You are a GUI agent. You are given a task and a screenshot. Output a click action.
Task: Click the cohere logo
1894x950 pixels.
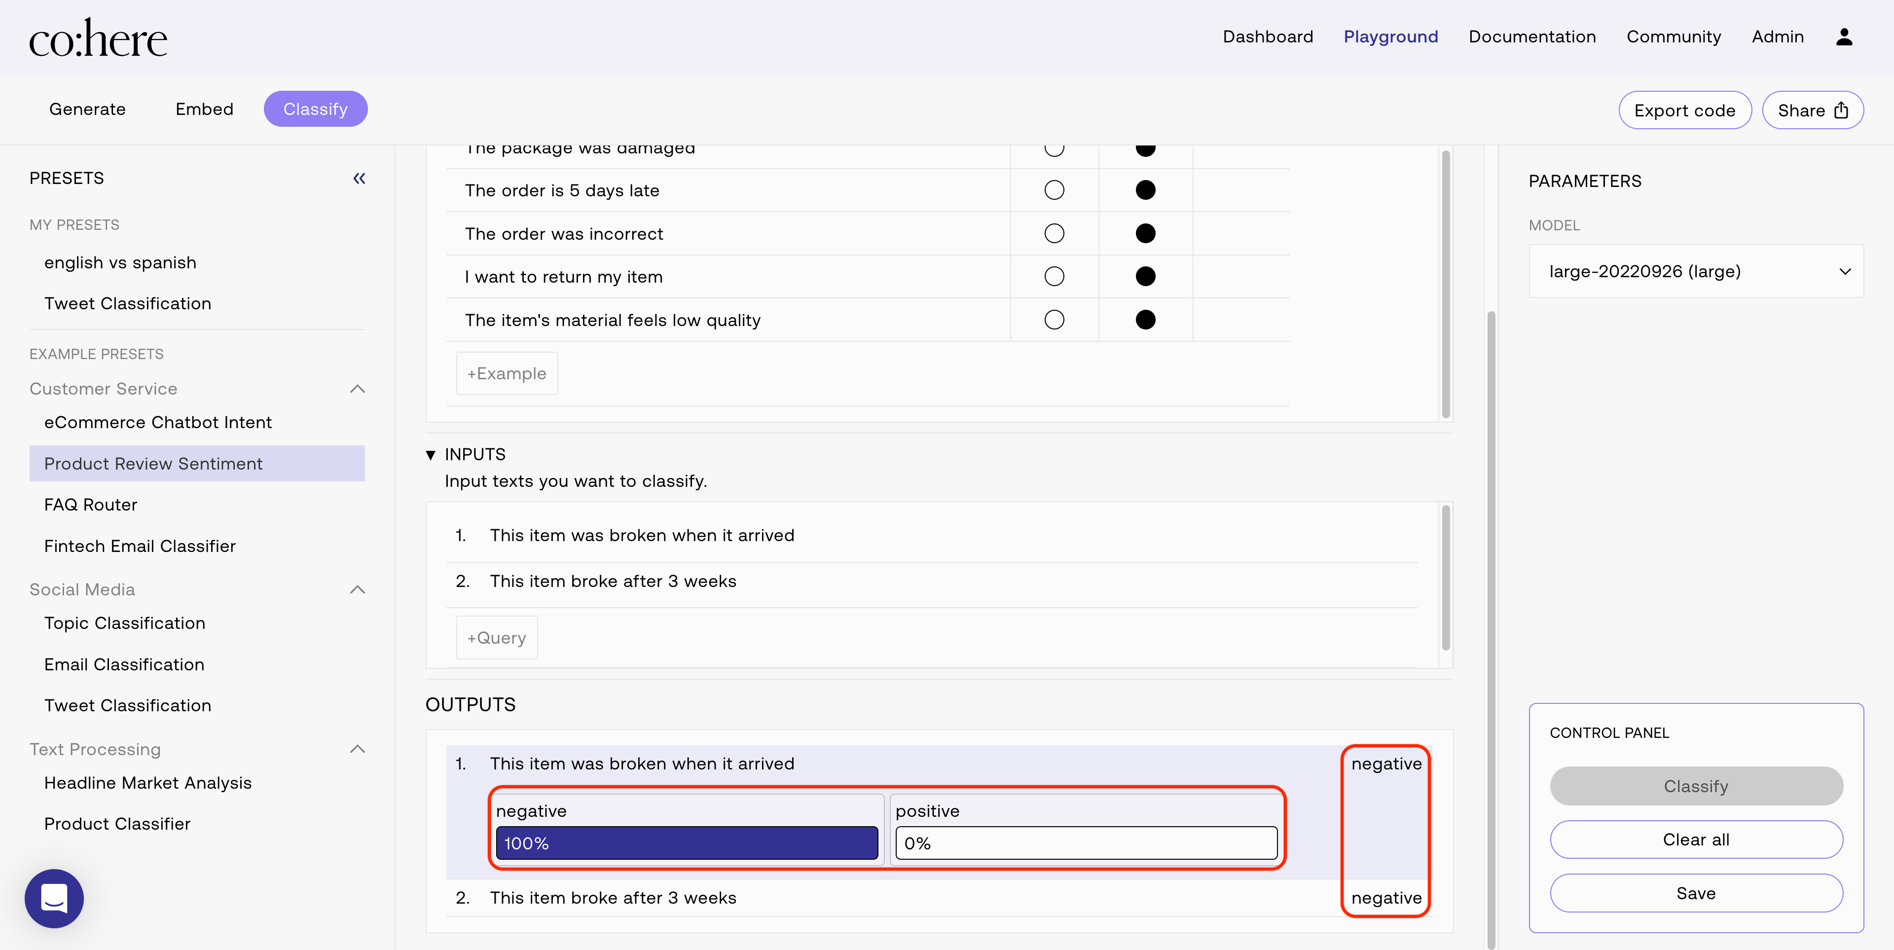(x=98, y=38)
